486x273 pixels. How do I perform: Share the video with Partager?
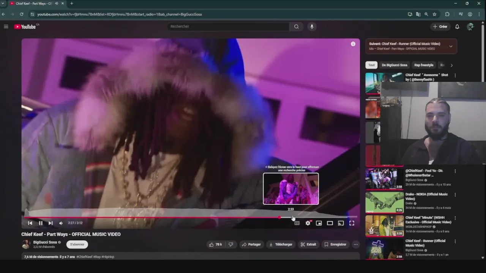(x=251, y=245)
